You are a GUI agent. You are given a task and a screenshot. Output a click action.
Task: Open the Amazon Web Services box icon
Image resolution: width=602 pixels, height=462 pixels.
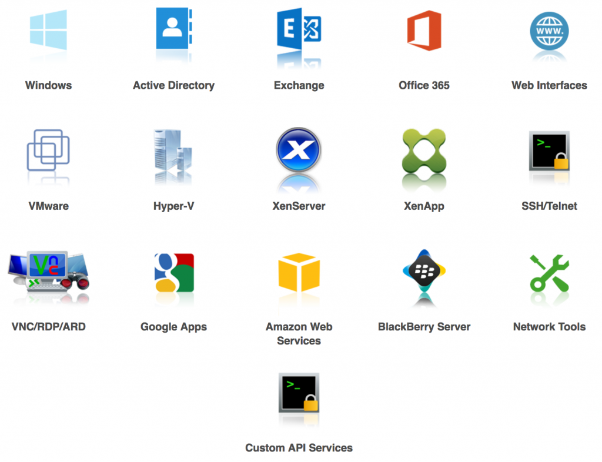click(299, 272)
